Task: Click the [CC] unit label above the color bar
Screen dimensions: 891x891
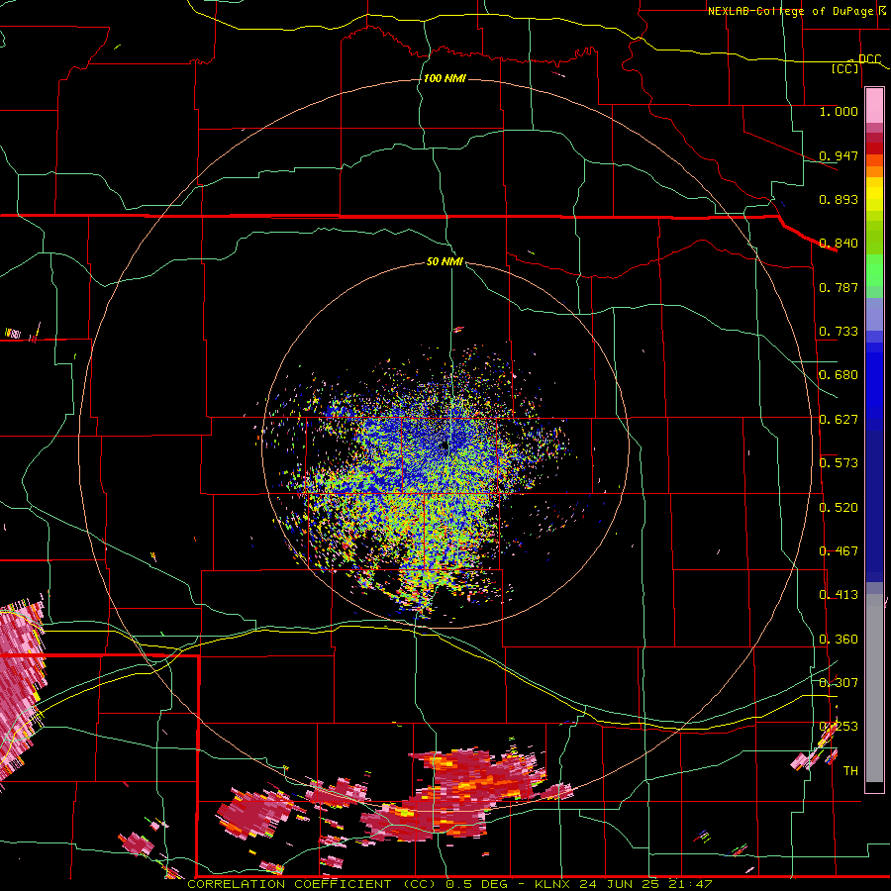Action: coord(845,68)
